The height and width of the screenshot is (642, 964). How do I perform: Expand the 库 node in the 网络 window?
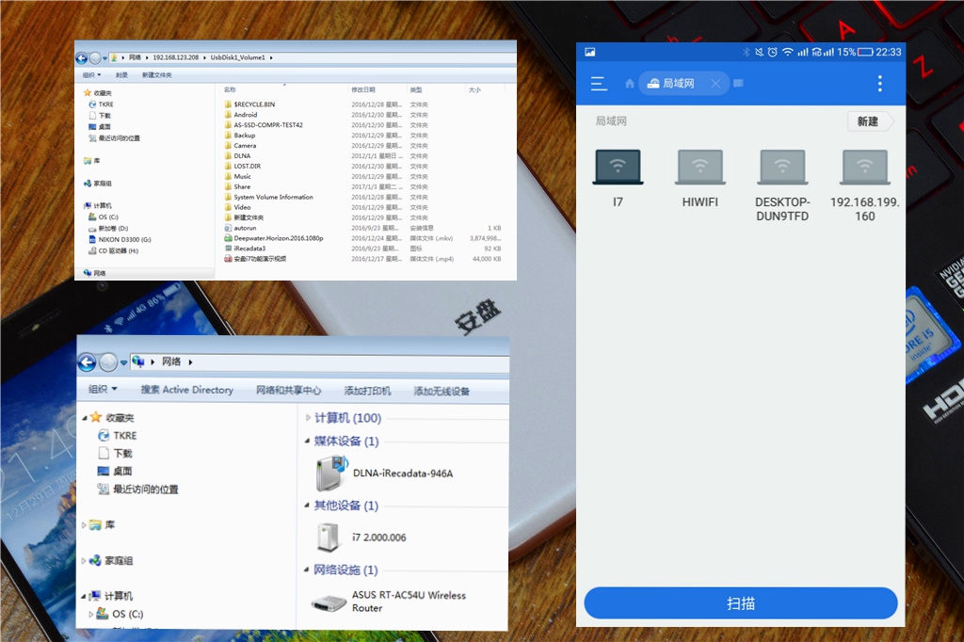84,525
